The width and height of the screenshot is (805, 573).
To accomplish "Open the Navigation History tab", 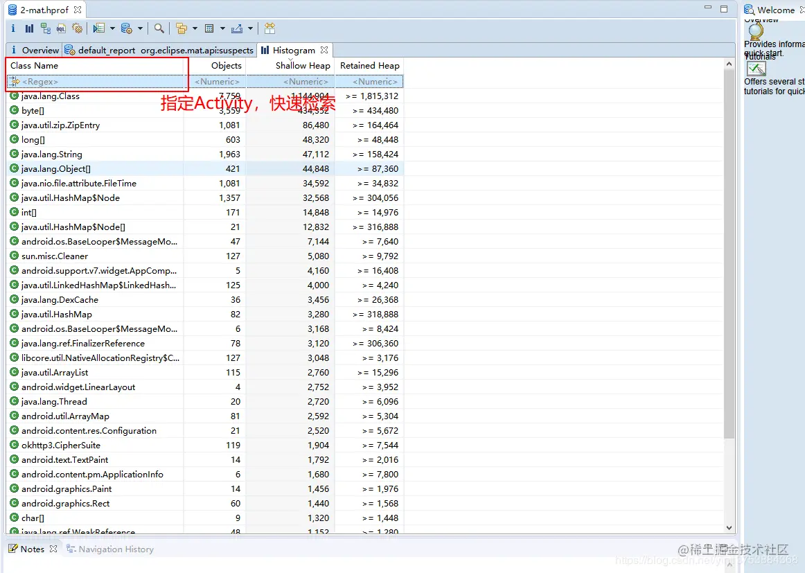I will pyautogui.click(x=110, y=549).
